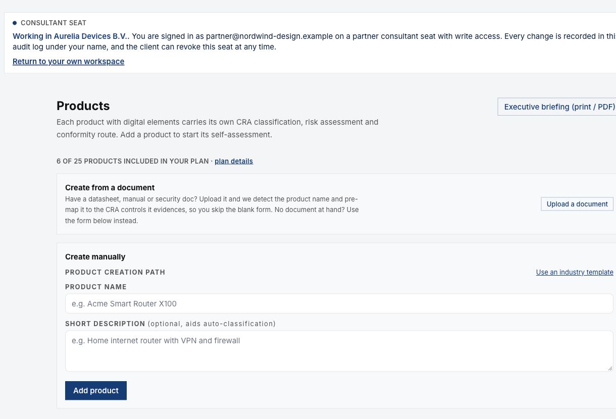Screen dimensions: 616x419
Task: Click the 'Create from a document' heading
Action: click(x=110, y=188)
